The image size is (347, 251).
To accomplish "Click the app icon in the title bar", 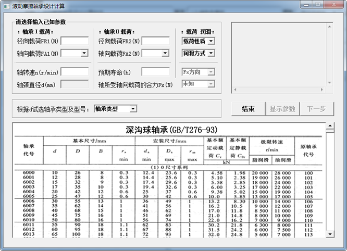I will tap(7, 6).
